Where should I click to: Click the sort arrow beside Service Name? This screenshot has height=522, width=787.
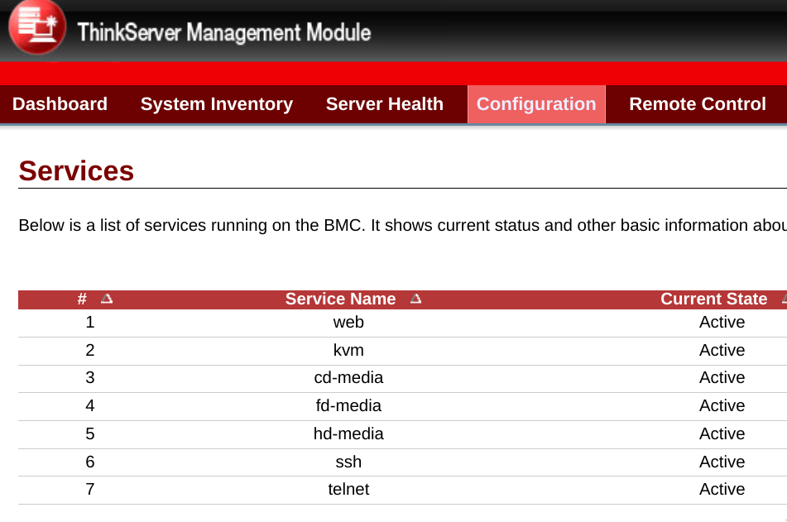coord(415,299)
